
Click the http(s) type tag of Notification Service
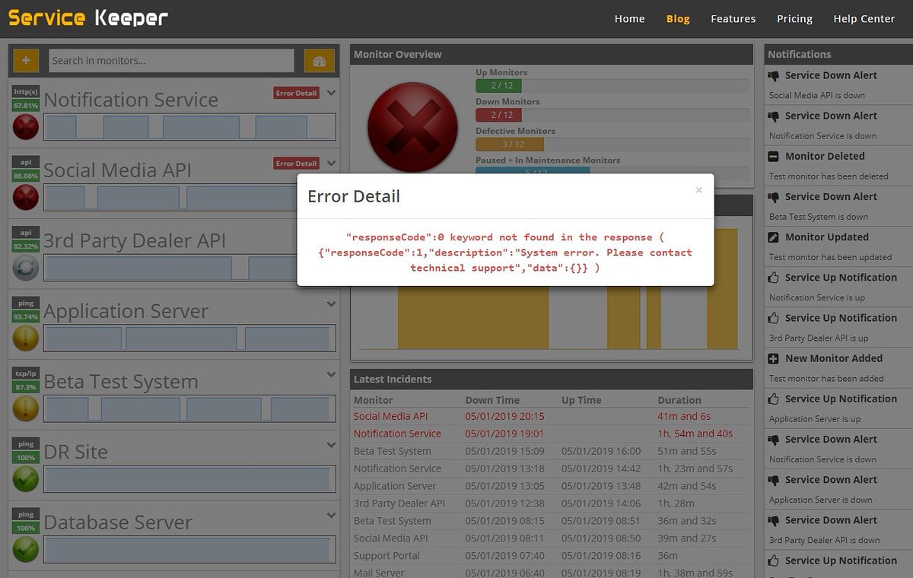click(x=26, y=92)
